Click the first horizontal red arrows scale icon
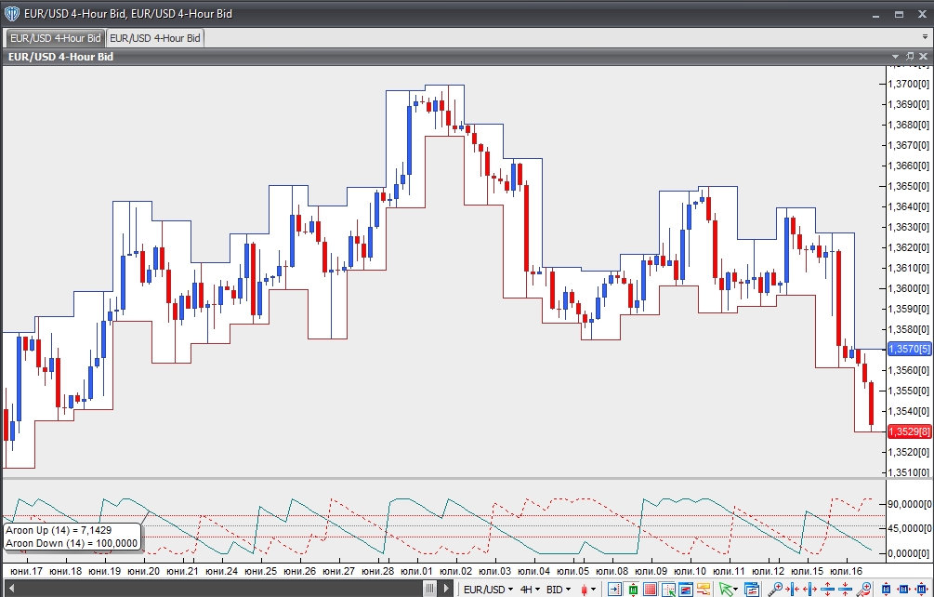 794,589
